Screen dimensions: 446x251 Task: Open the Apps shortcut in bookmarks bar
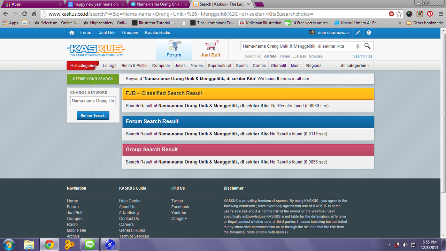click(10, 23)
